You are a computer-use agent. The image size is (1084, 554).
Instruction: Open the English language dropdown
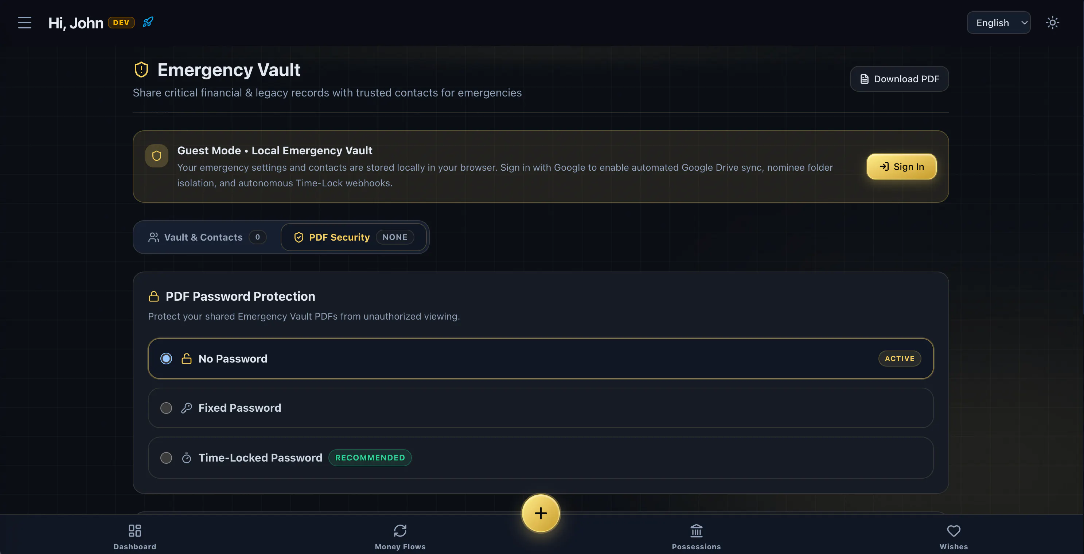pos(999,23)
